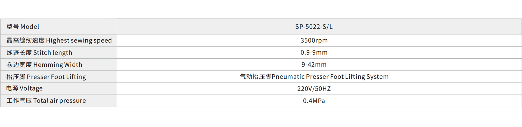Select the 'Highest sewing speed' label text
This screenshot has height=127, width=522.
tap(79, 40)
